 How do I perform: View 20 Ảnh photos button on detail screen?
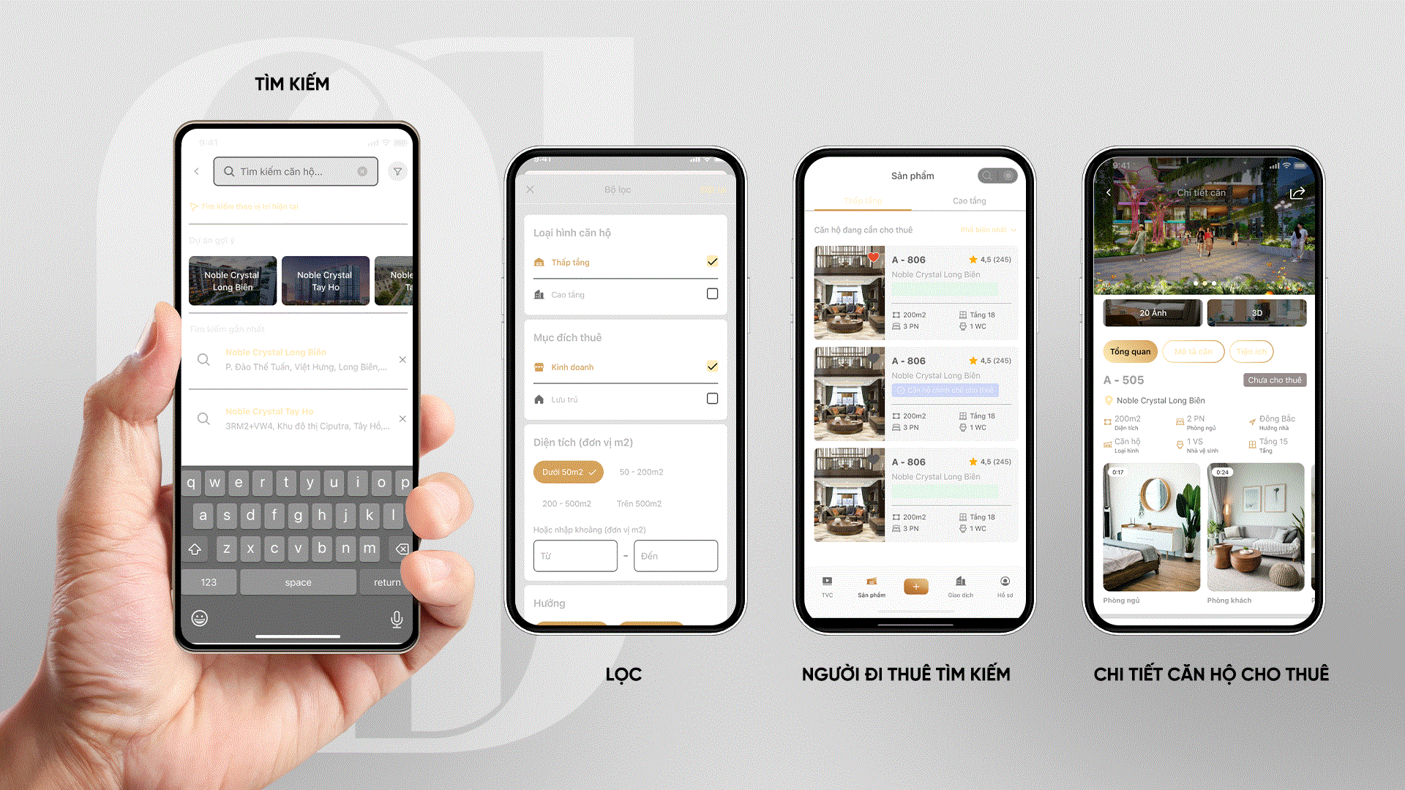[1150, 311]
